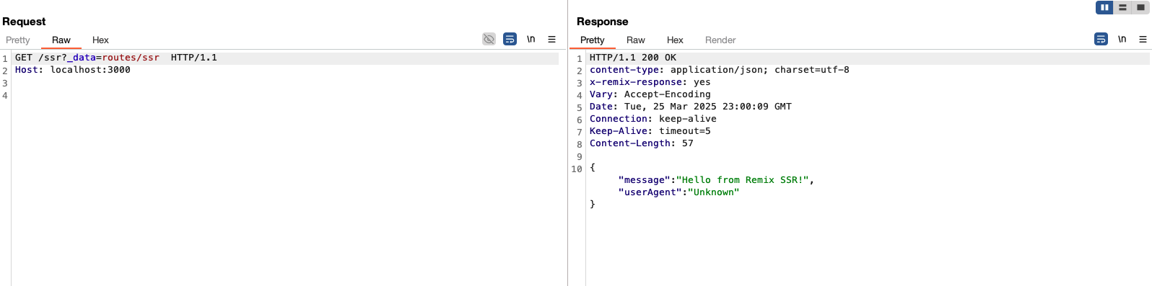Click the _data parameter name
1152x286 pixels.
[x=82, y=58]
